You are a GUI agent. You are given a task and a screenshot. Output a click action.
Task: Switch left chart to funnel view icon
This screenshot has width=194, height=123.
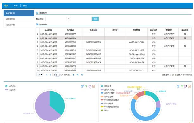(86, 86)
